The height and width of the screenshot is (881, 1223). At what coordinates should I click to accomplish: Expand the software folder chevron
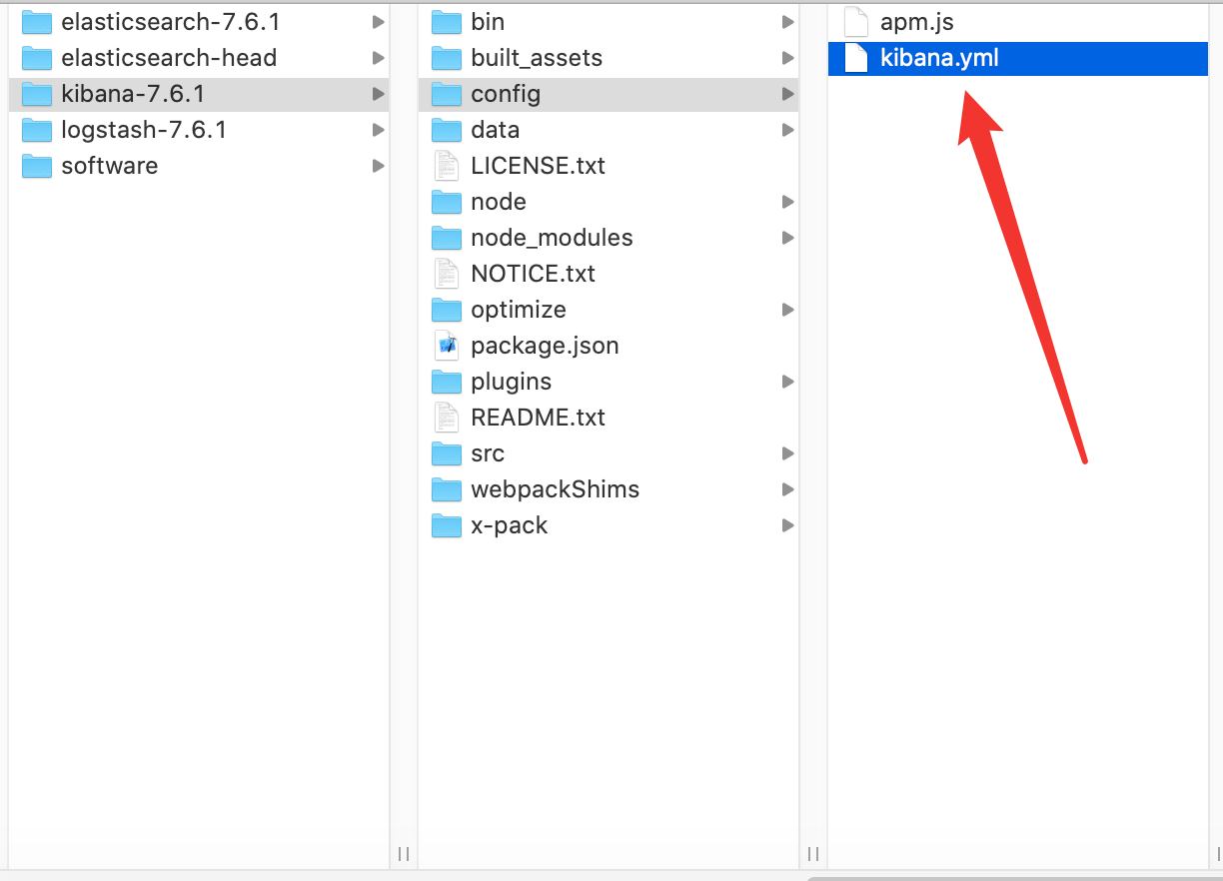pyautogui.click(x=378, y=166)
